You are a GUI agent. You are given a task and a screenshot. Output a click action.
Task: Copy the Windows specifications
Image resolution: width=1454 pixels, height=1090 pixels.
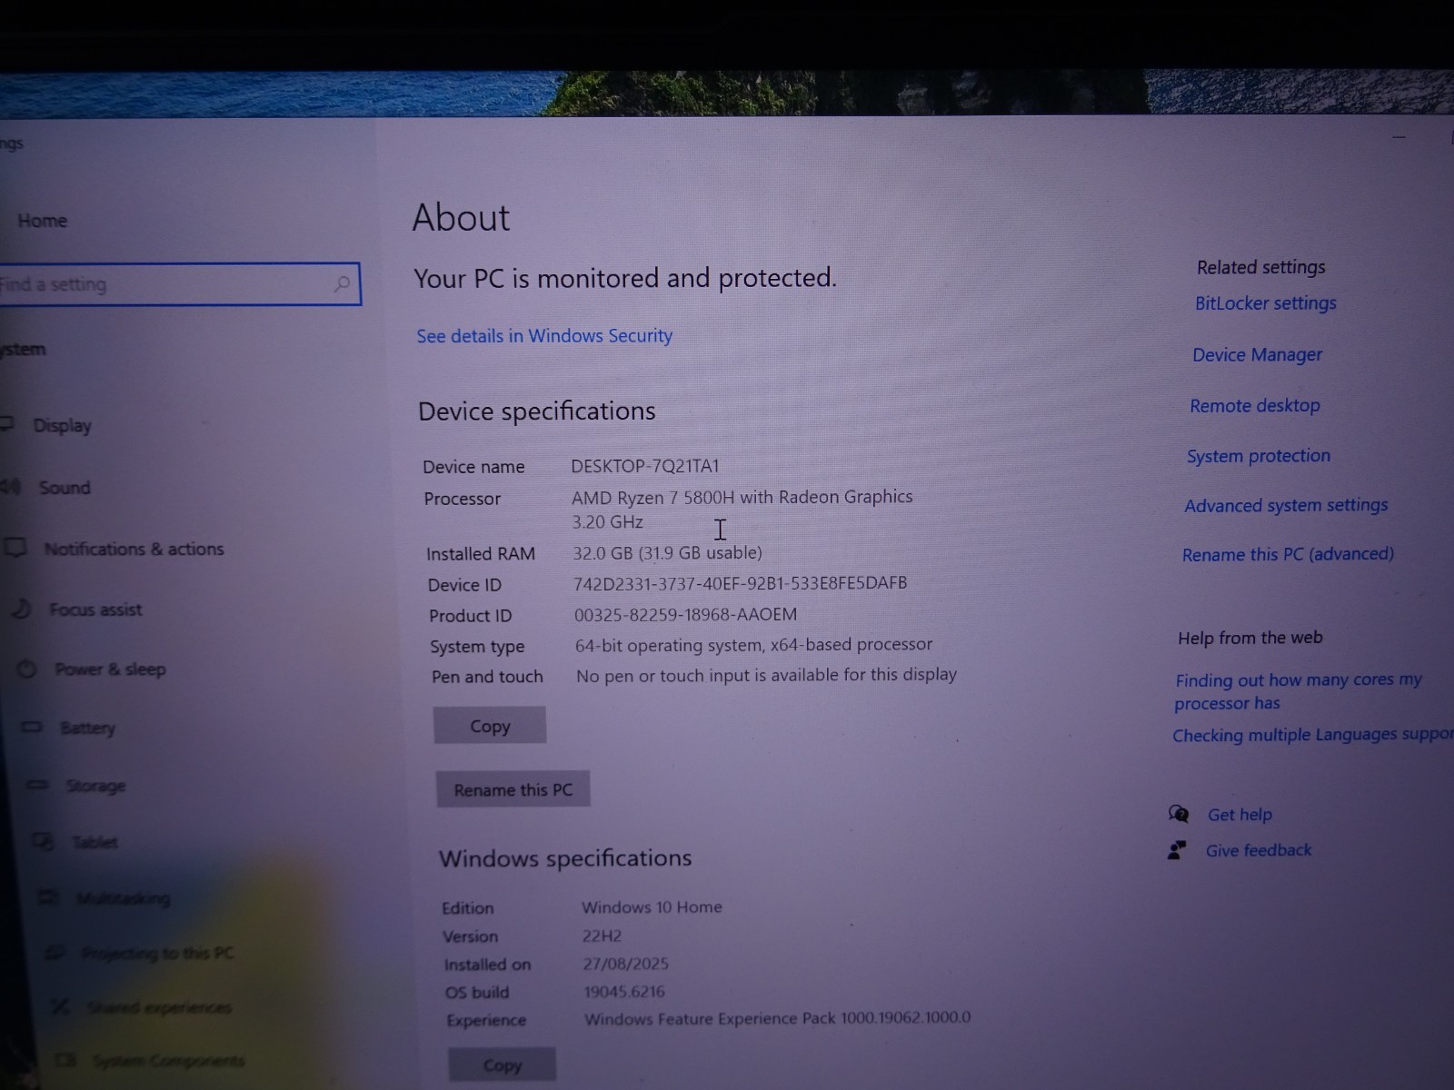[502, 1065]
